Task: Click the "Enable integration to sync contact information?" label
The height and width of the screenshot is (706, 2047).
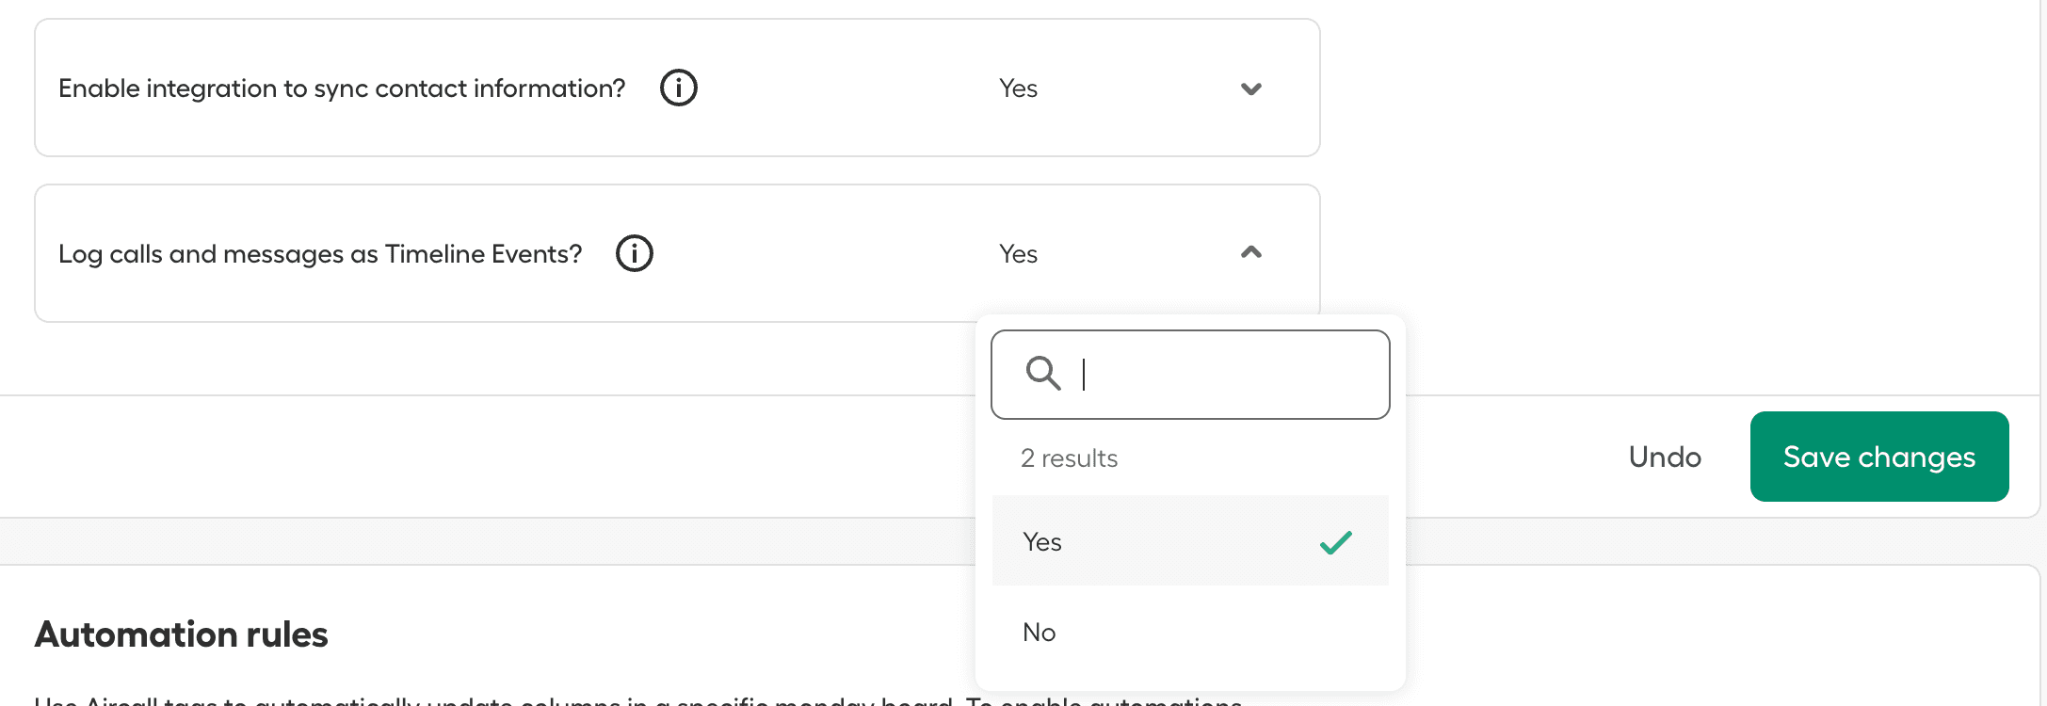Action: pos(342,88)
